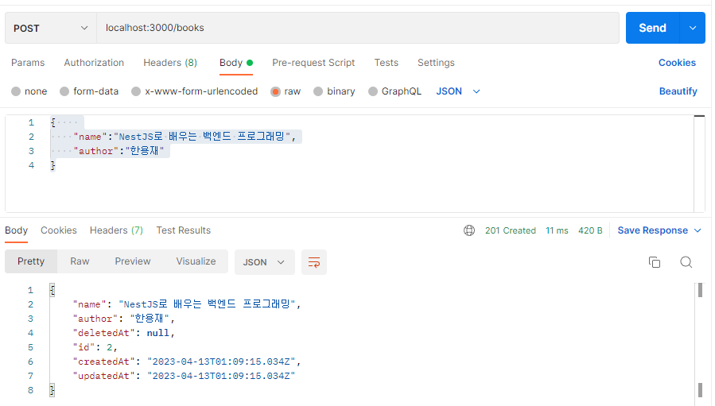715x406 pixels.
Task: Expand the Send button arrow options
Action: pos(692,28)
